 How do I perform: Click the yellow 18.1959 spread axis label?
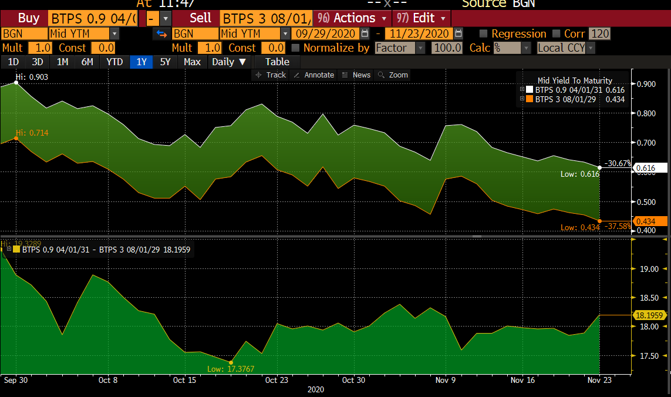649,315
